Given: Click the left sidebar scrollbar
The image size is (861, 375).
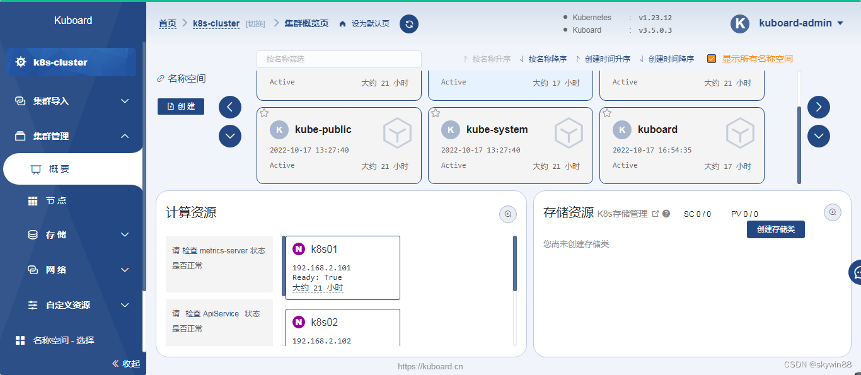Looking at the screenshot, I should (144, 167).
